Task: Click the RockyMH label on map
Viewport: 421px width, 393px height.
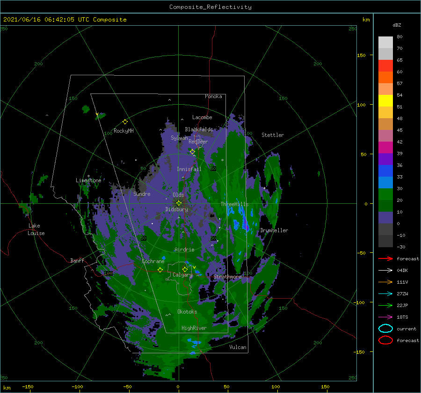Action: pos(123,131)
